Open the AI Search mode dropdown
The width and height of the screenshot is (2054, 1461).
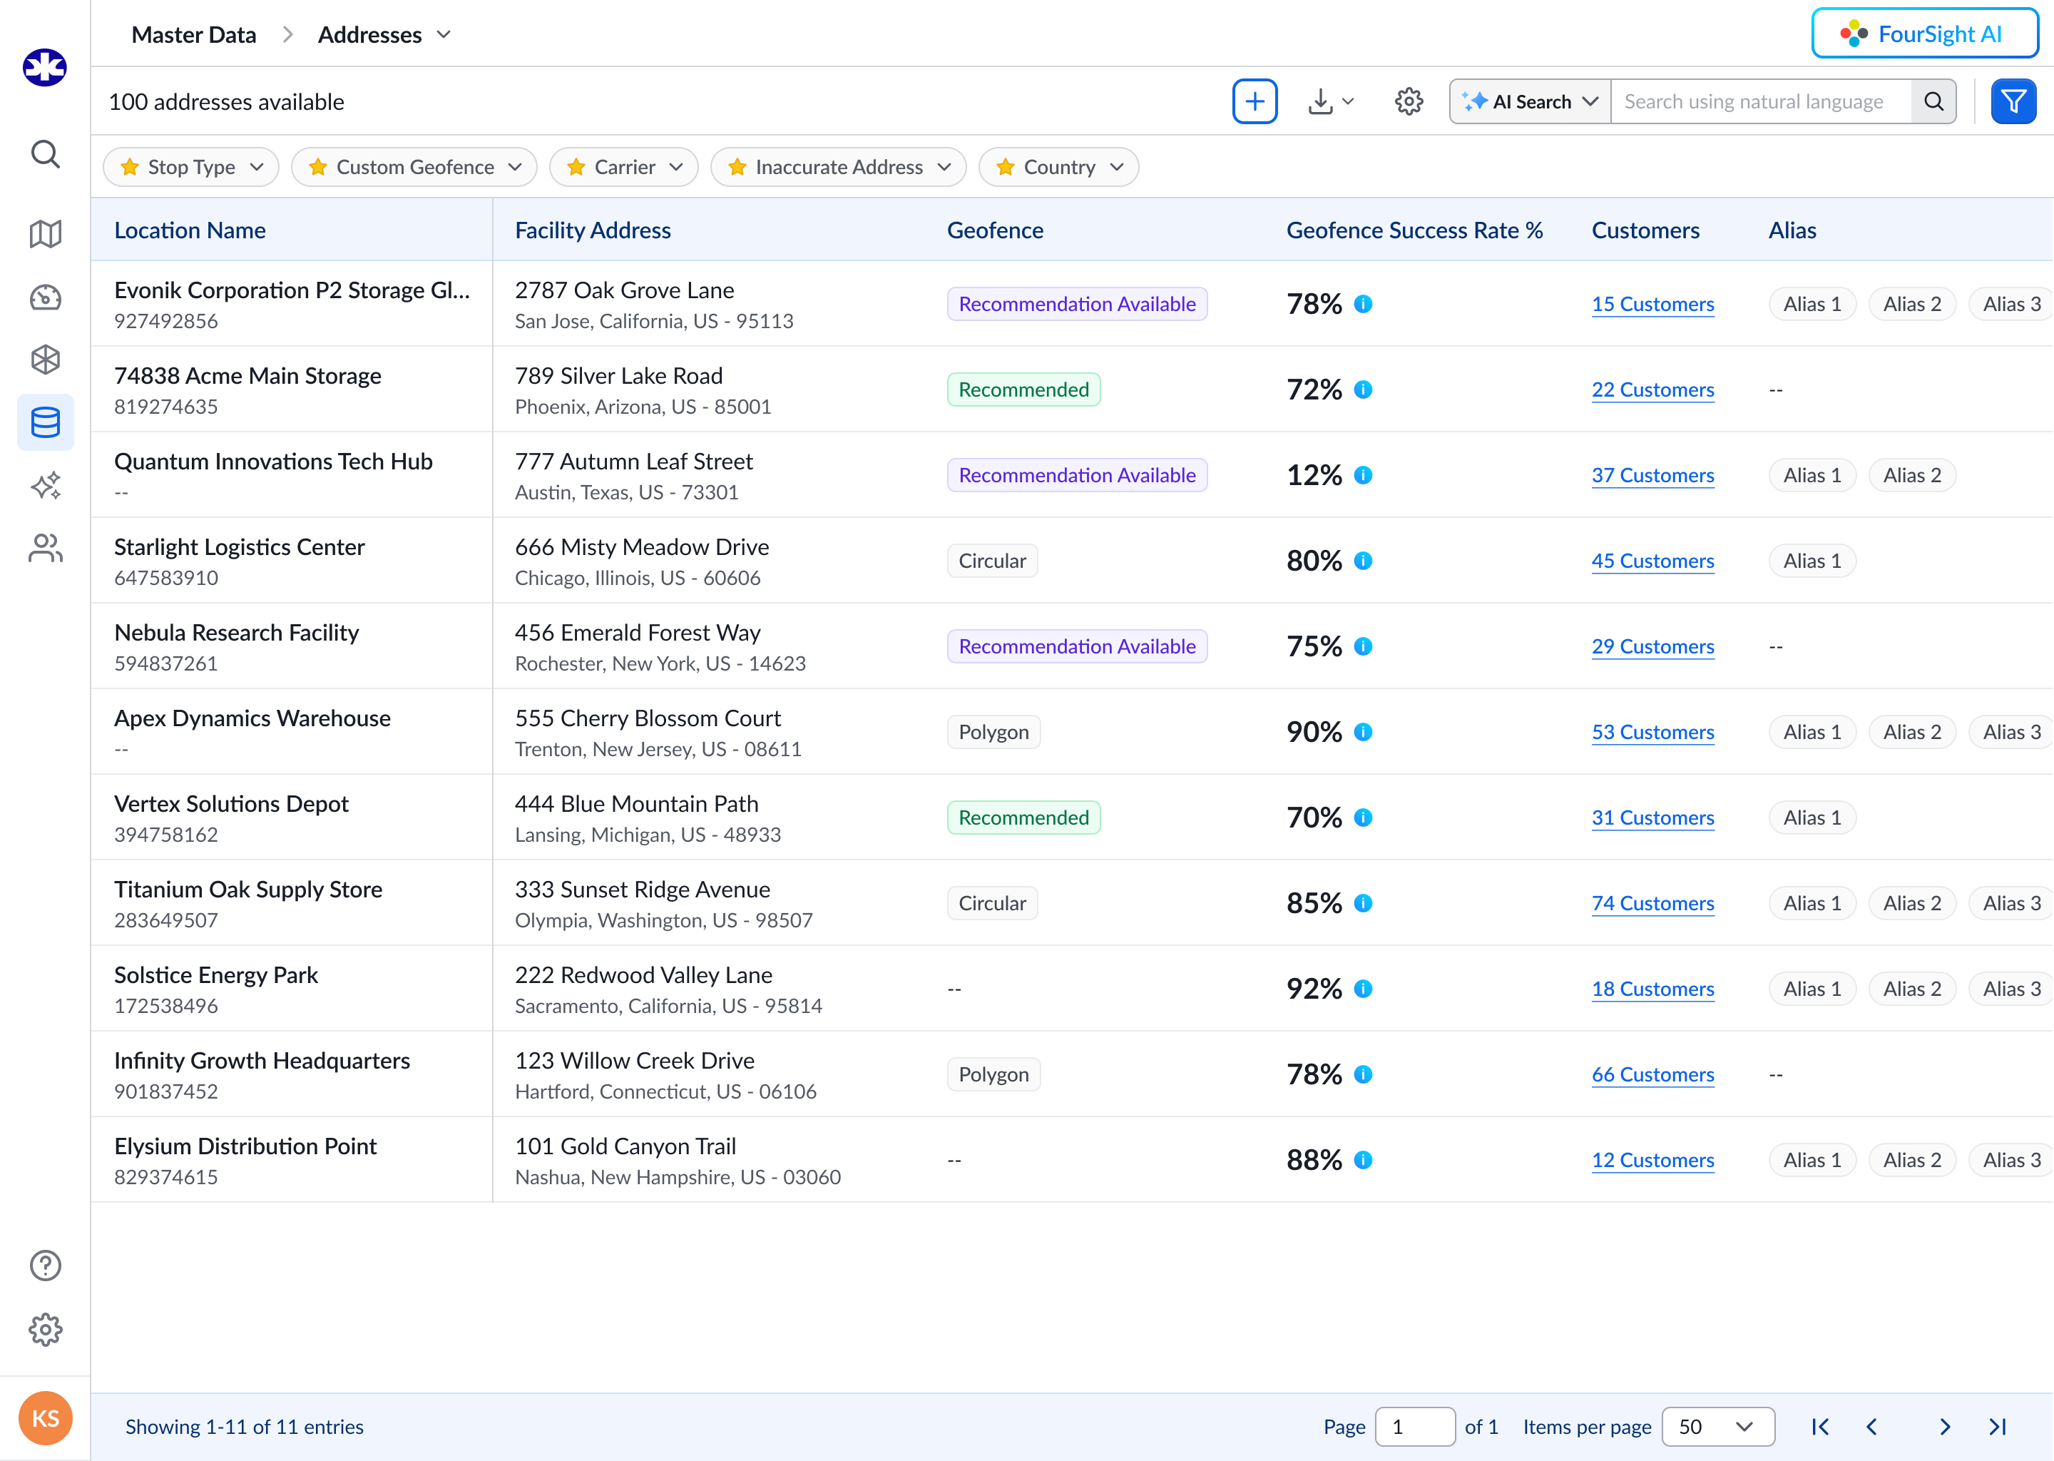coord(1531,102)
